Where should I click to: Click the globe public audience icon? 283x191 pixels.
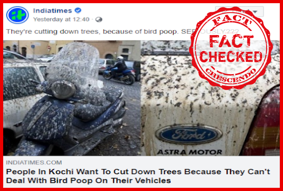click(x=99, y=20)
